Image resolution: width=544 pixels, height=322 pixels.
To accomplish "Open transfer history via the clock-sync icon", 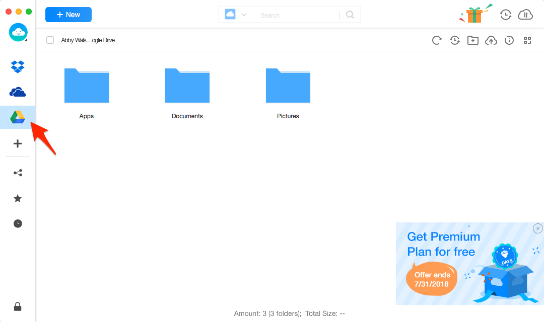I will pos(506,15).
